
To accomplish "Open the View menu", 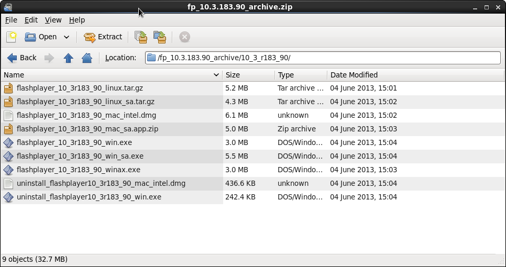I will [53, 20].
